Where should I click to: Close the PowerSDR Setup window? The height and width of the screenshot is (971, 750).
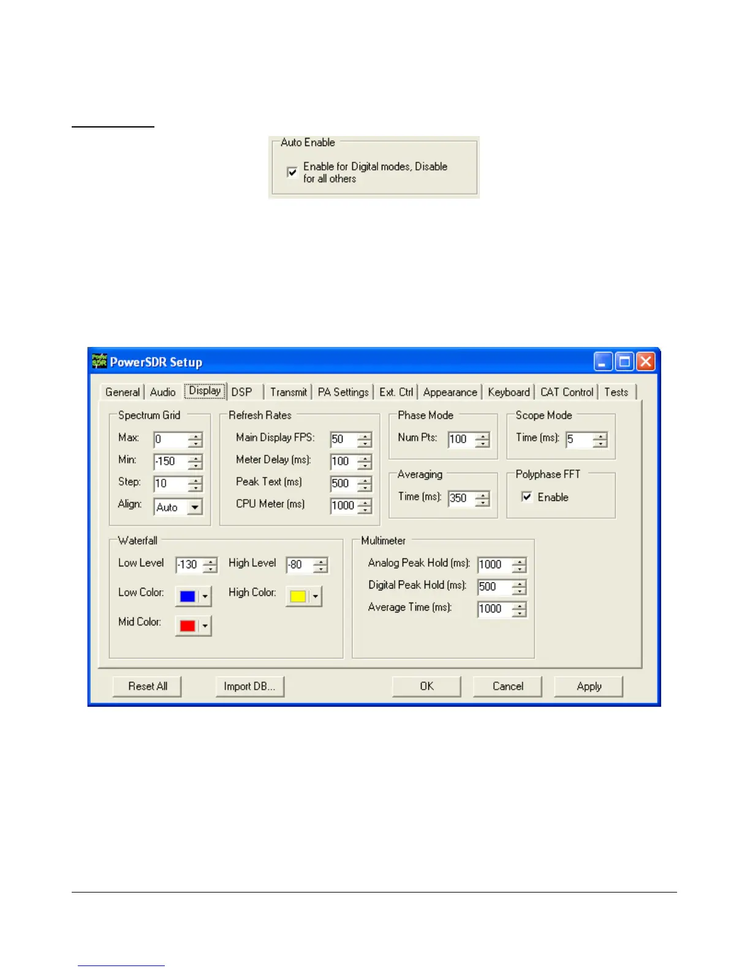[x=646, y=362]
